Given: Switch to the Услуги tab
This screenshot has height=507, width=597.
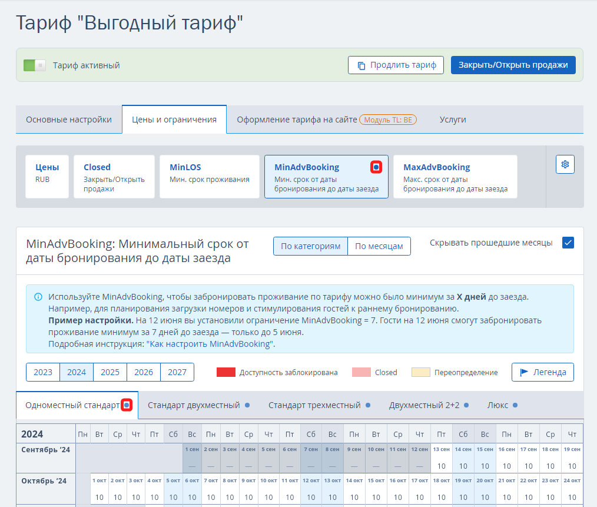Looking at the screenshot, I should [x=452, y=120].
